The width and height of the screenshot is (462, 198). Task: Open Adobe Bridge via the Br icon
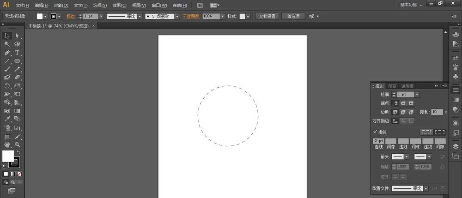(x=200, y=5)
